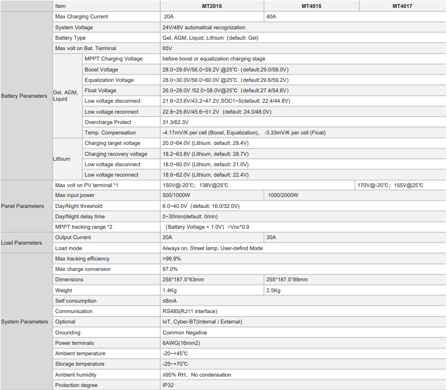
Task: Select the RS485(RJ11 interface) communication cell
Action: (x=303, y=311)
